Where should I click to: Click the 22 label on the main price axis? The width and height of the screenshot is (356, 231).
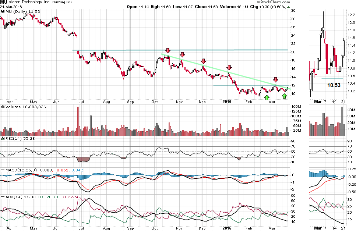point(293,44)
